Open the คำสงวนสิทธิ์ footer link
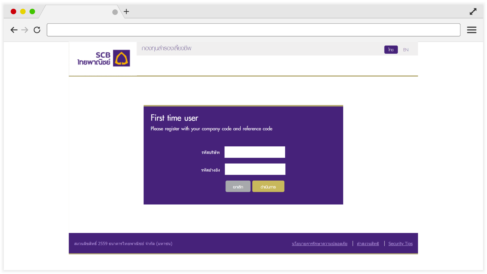The height and width of the screenshot is (274, 487). tap(368, 244)
